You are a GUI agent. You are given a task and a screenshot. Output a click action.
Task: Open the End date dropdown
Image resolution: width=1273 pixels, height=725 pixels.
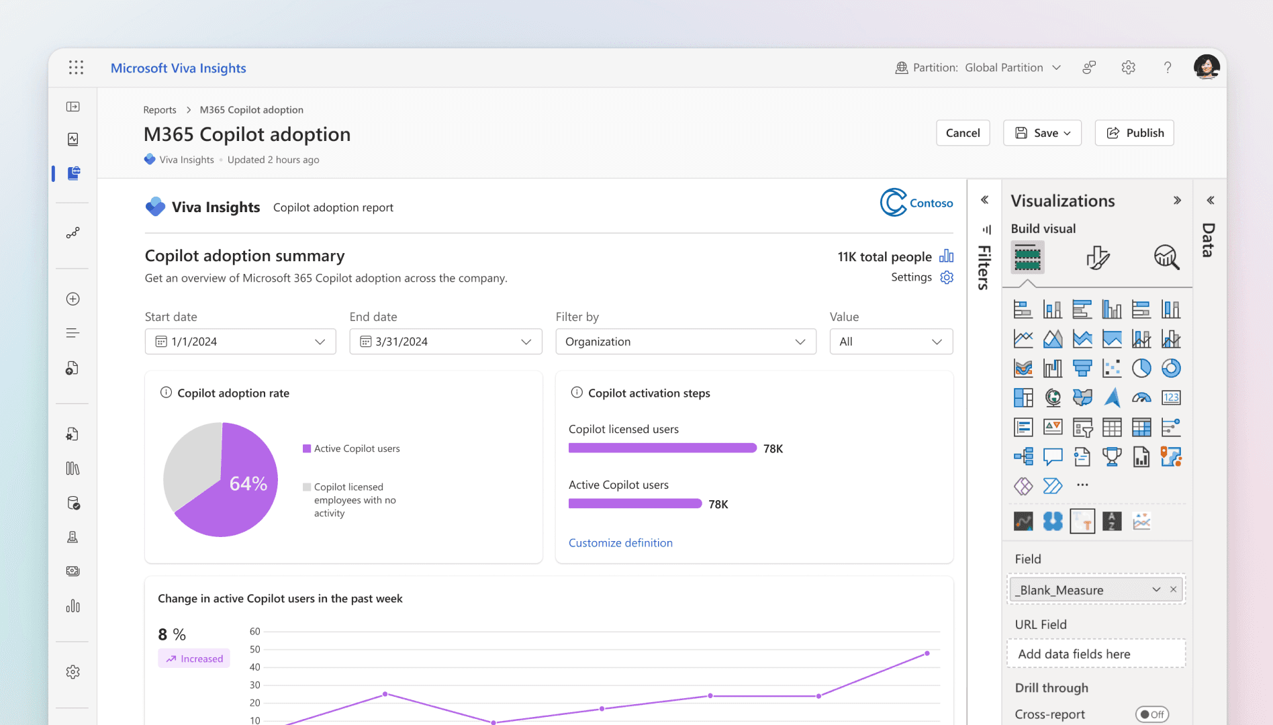click(x=446, y=341)
